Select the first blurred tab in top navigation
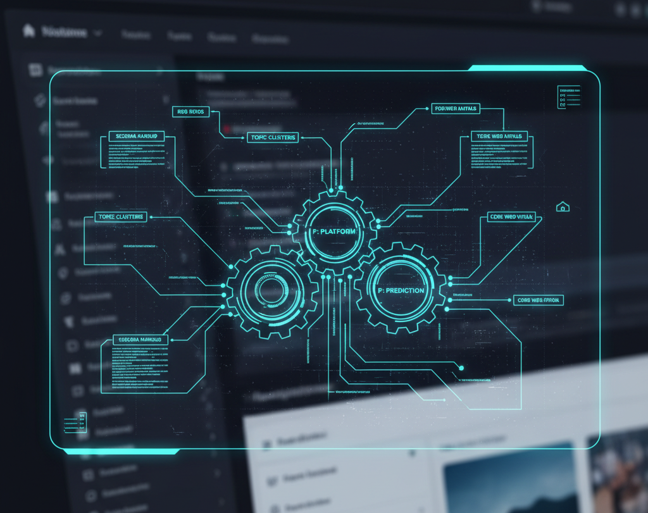The height and width of the screenshot is (513, 648). pos(135,35)
